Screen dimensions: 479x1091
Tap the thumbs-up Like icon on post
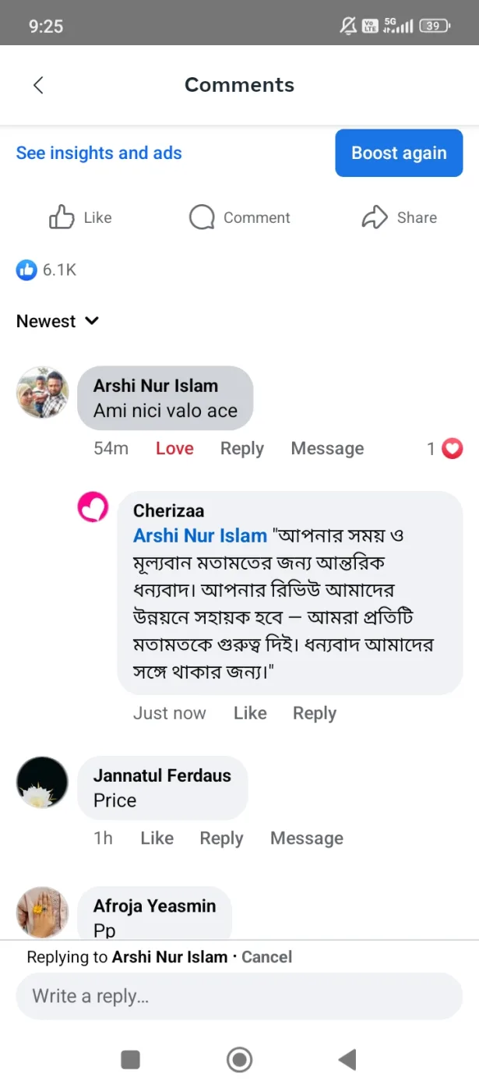pyautogui.click(x=62, y=217)
